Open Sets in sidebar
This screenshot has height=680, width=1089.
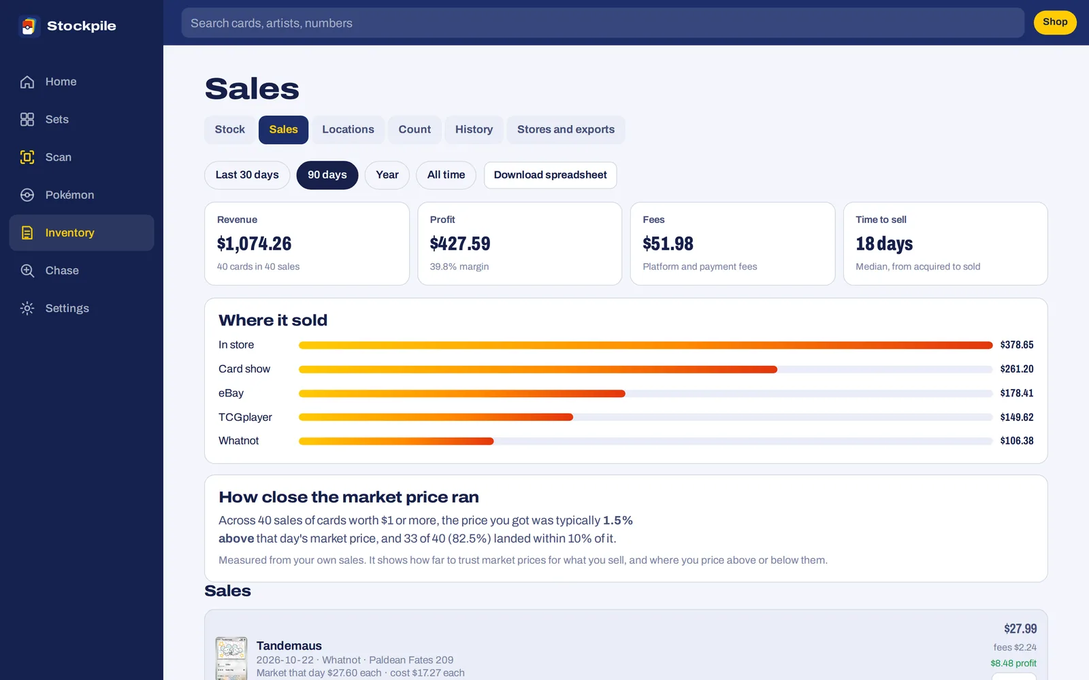82,120
